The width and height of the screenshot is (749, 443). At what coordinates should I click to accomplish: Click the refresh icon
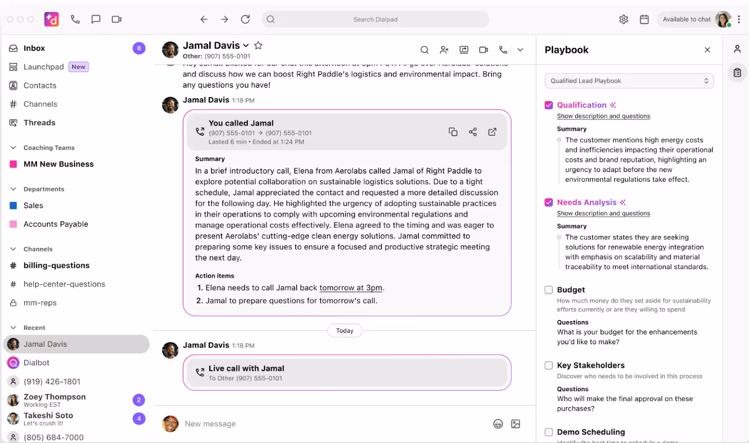click(245, 19)
